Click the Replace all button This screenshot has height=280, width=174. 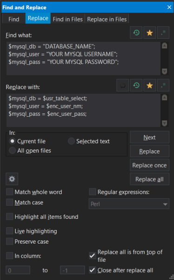point(149,179)
